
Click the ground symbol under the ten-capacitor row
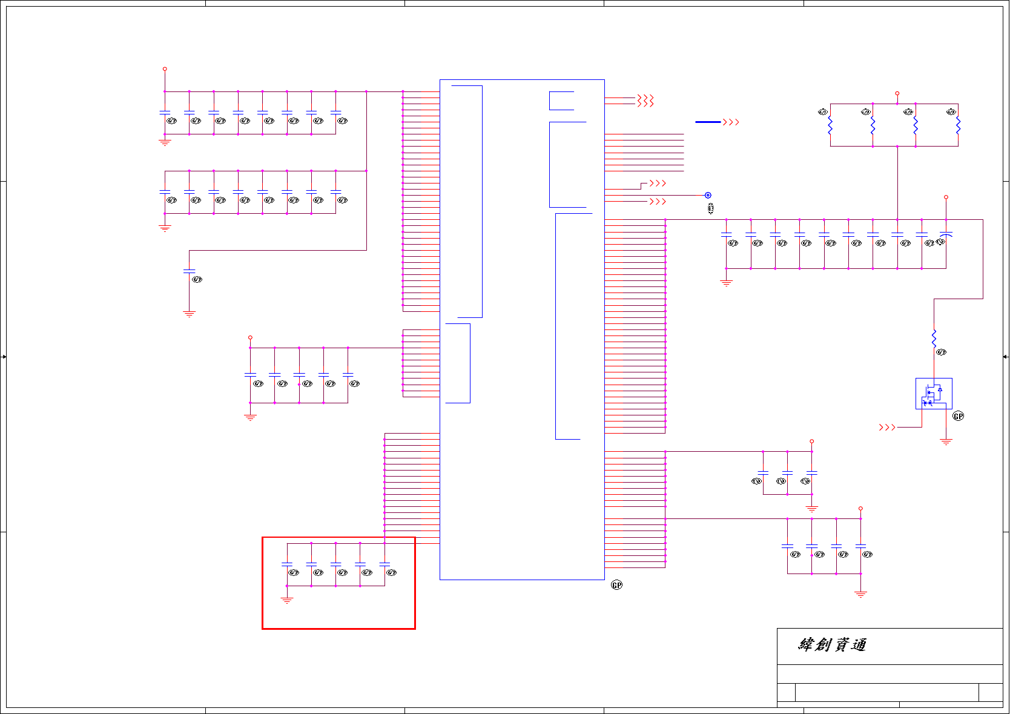[x=726, y=283]
